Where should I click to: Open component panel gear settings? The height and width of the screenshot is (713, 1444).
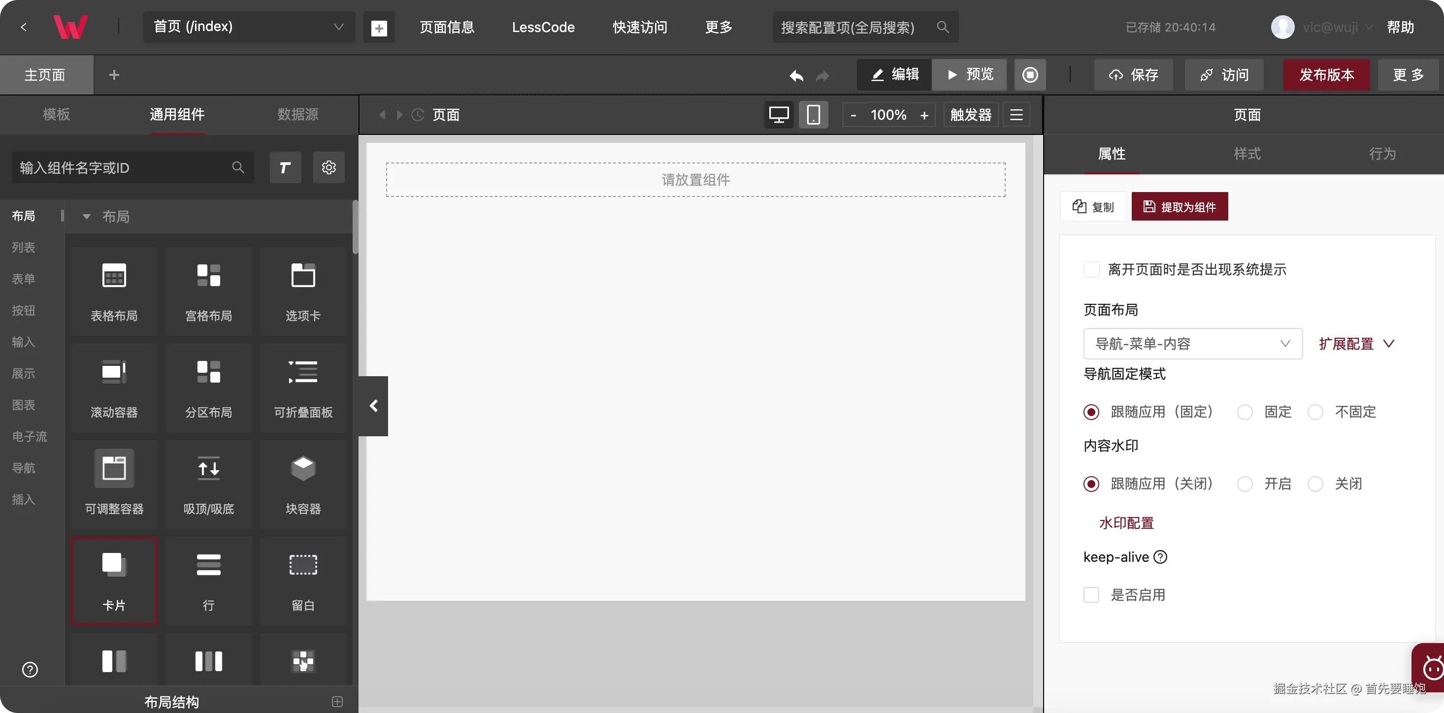[328, 167]
